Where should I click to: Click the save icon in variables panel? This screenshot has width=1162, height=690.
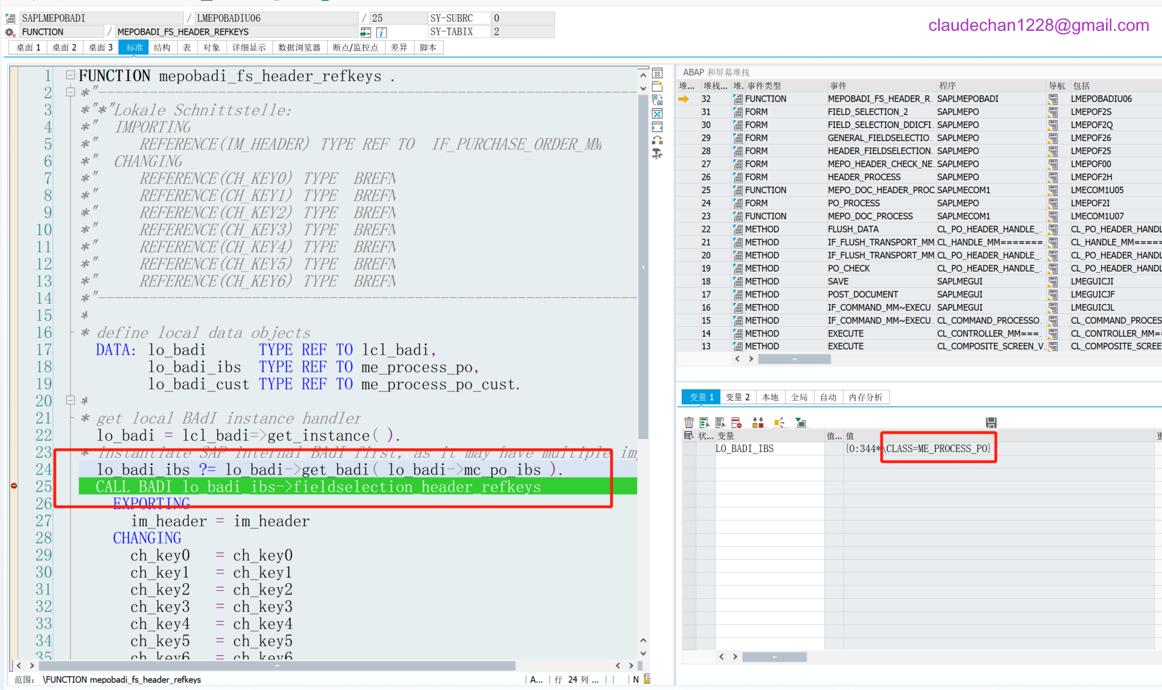[991, 422]
